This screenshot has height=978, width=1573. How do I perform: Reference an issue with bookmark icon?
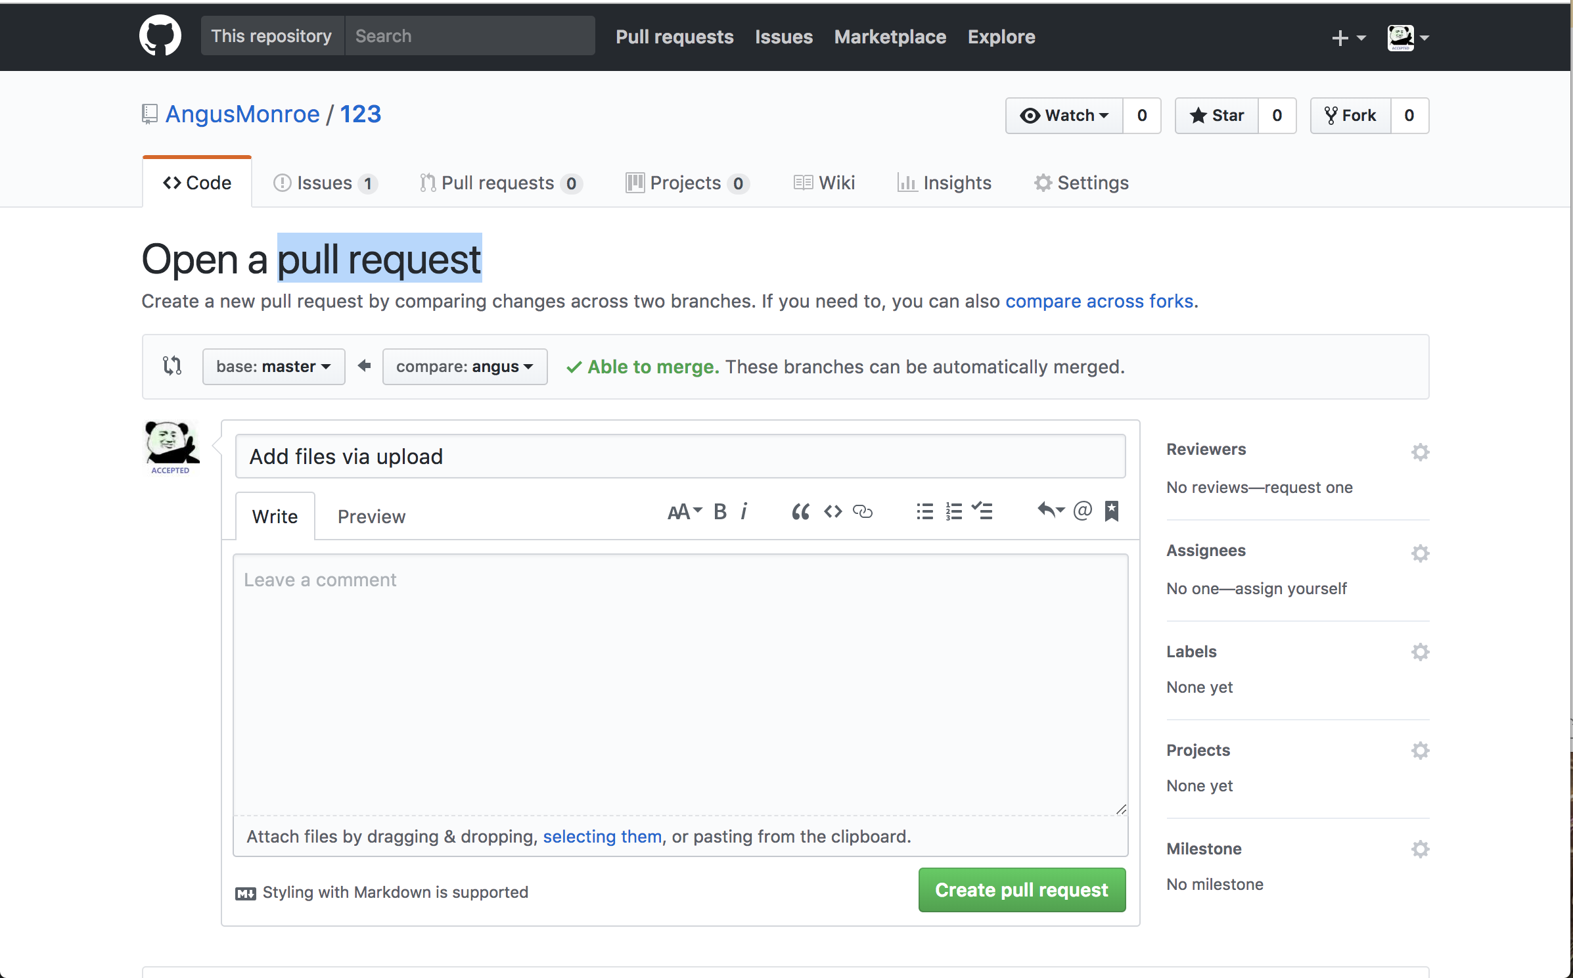(x=1111, y=510)
